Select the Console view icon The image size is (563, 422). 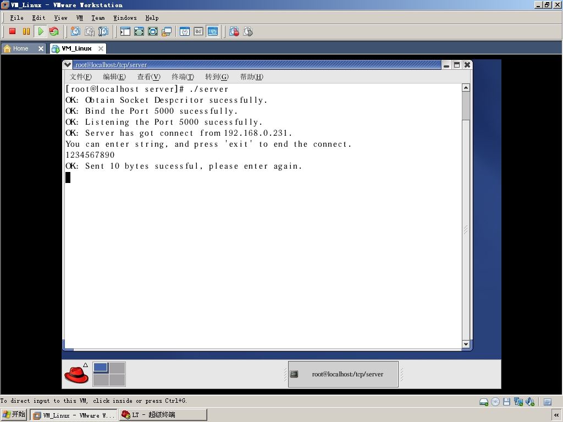[213, 31]
